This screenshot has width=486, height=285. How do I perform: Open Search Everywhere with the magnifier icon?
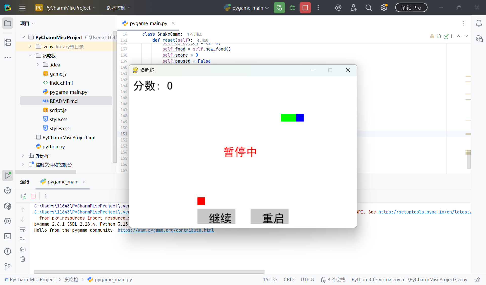click(x=369, y=8)
